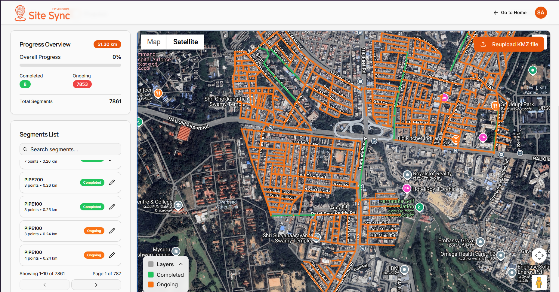Screen dimensions: 559x292
Task: Click Ongoing badge on PIPE100 4 points
Action: tap(94, 255)
